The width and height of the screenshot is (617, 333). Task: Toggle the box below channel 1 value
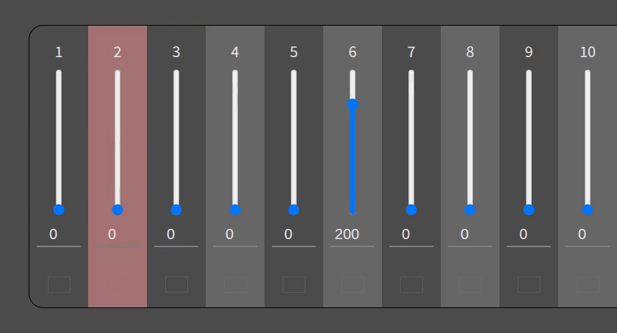tap(59, 285)
